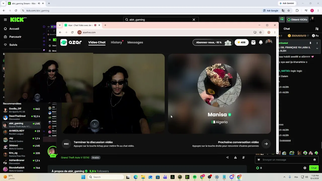Click Ask Google in the address bar

(271, 11)
